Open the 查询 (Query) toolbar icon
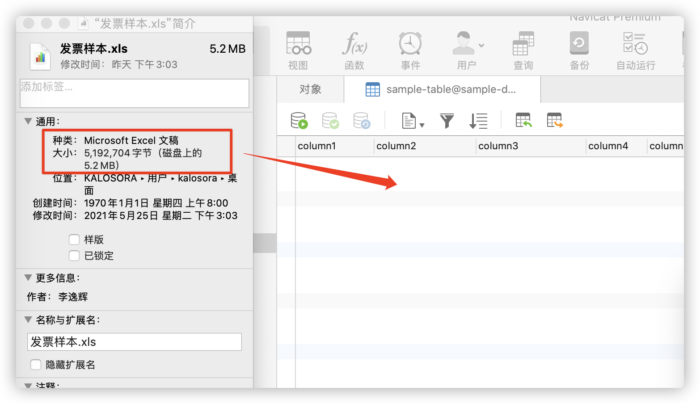Image resolution: width=700 pixels, height=404 pixels. pos(523,50)
